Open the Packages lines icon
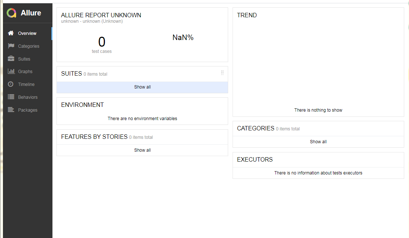The image size is (409, 238). click(x=11, y=110)
